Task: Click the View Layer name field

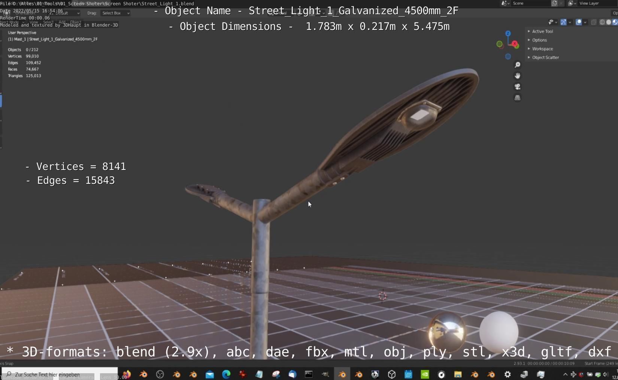Action: pos(597,3)
